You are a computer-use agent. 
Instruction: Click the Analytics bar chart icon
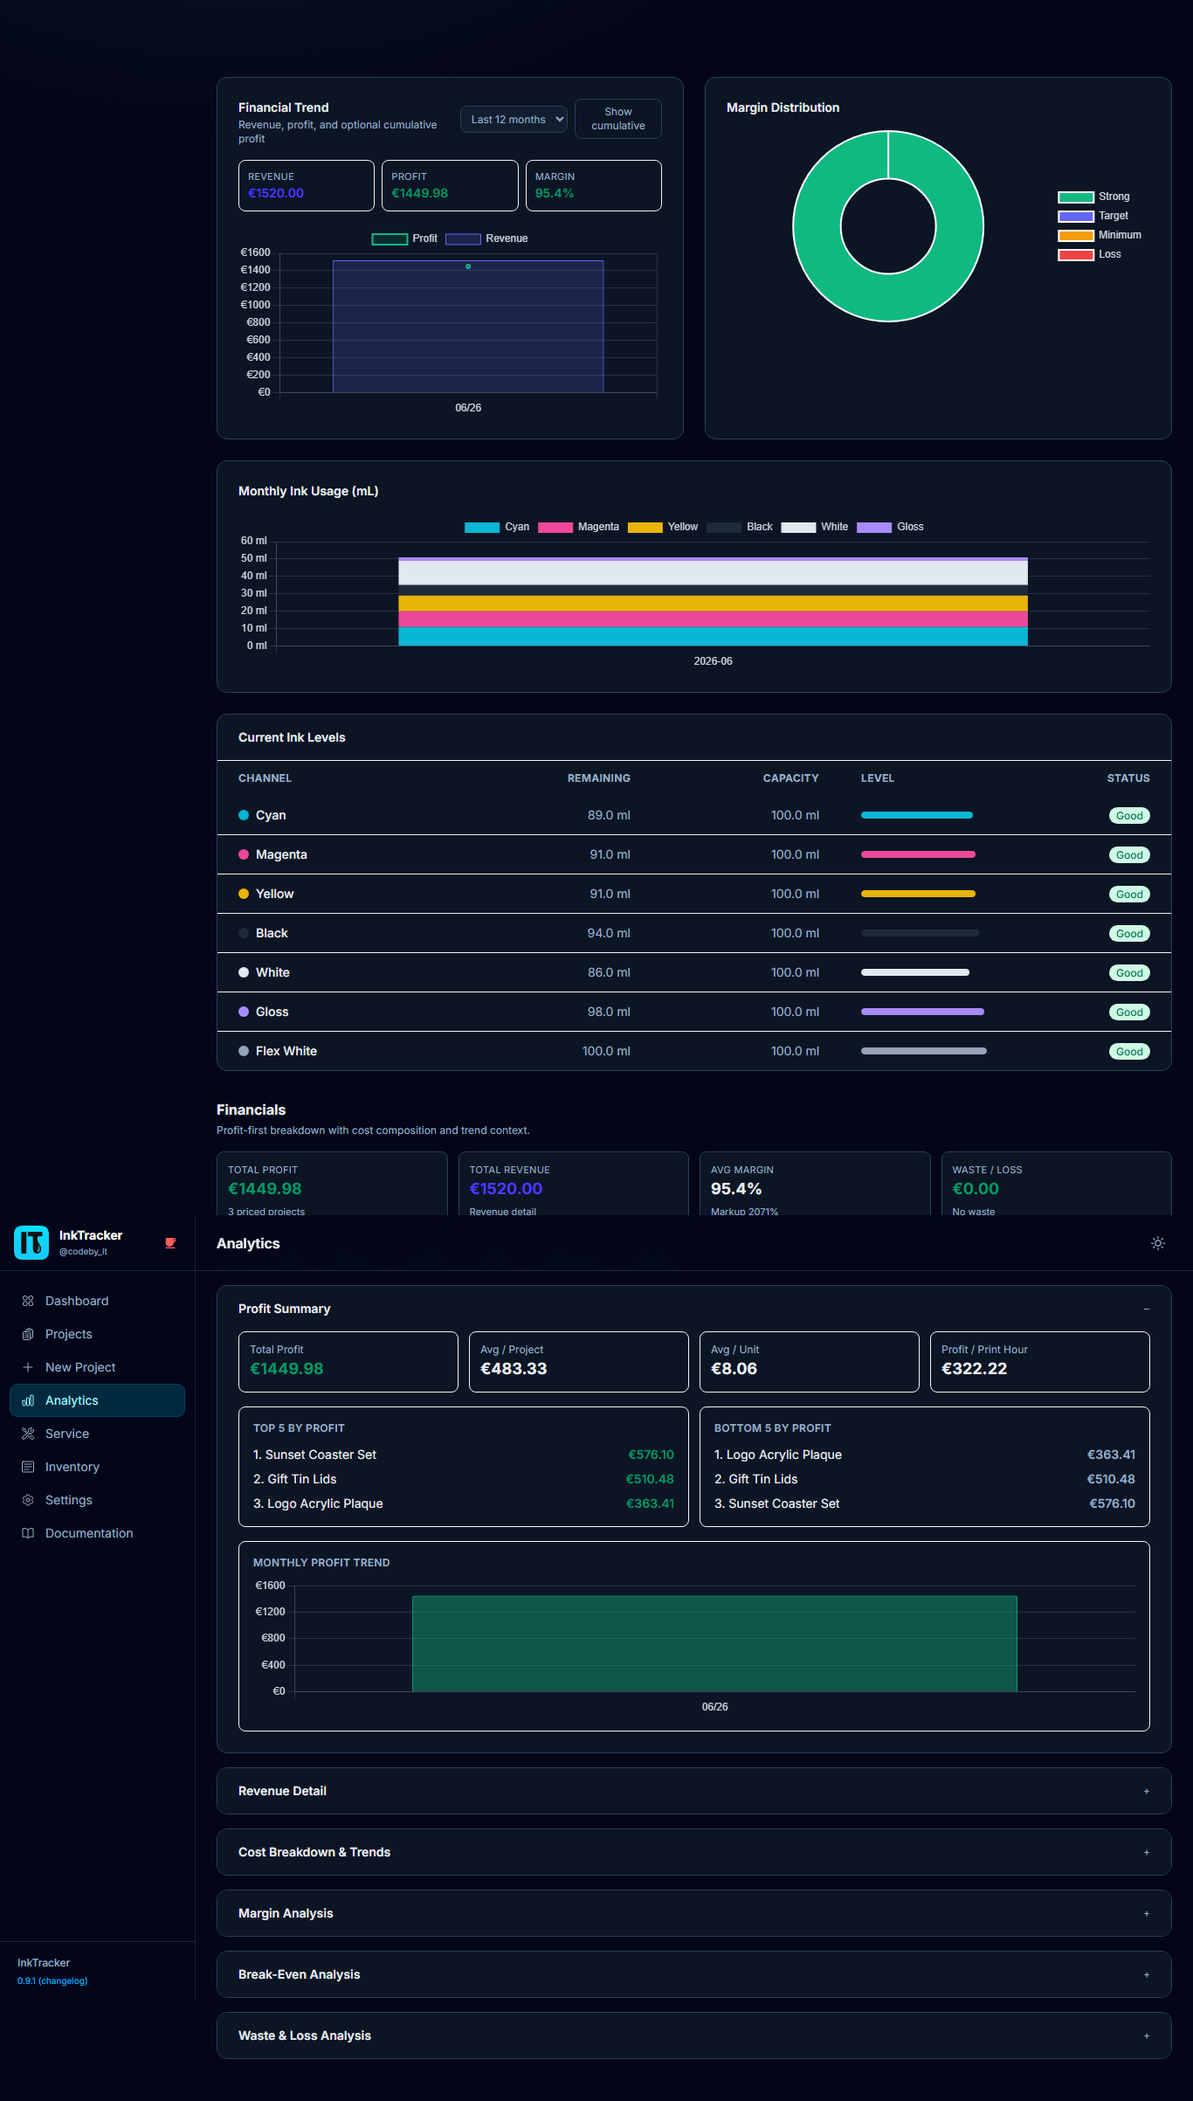28,1400
